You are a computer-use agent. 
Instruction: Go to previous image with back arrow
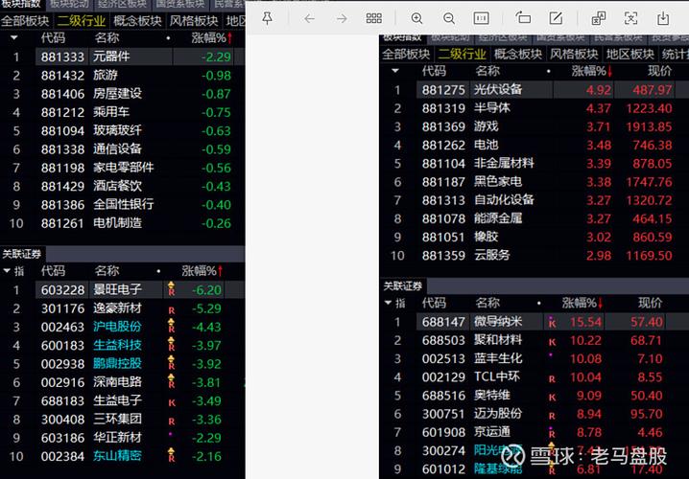[309, 18]
